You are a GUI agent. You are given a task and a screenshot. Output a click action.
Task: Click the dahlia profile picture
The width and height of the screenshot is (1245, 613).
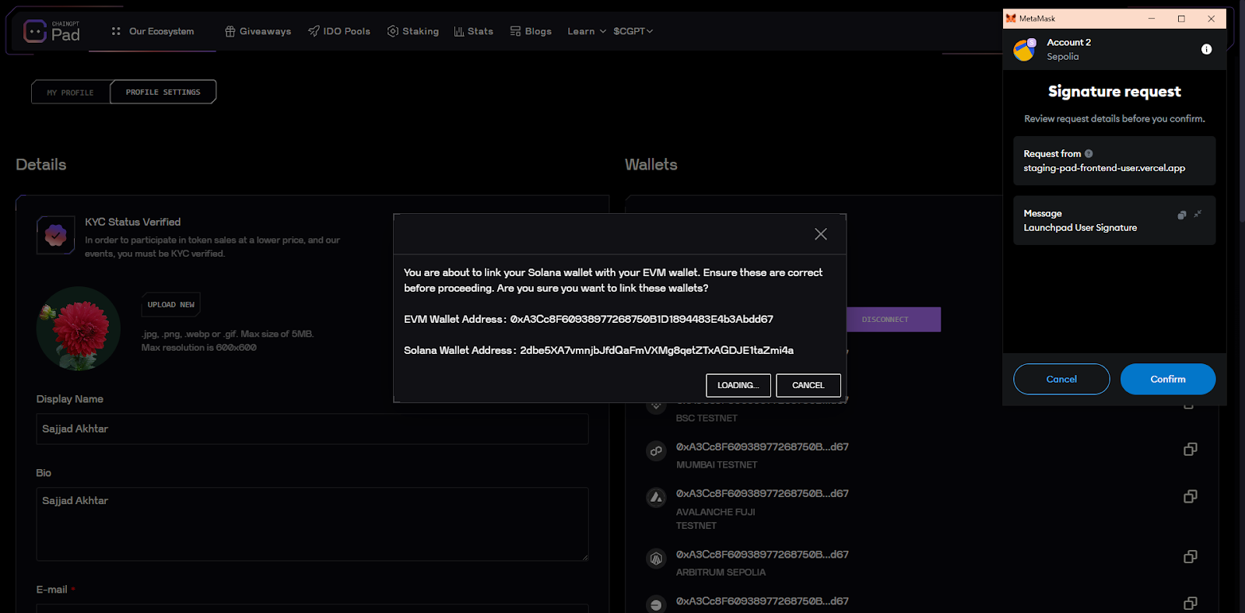78,328
